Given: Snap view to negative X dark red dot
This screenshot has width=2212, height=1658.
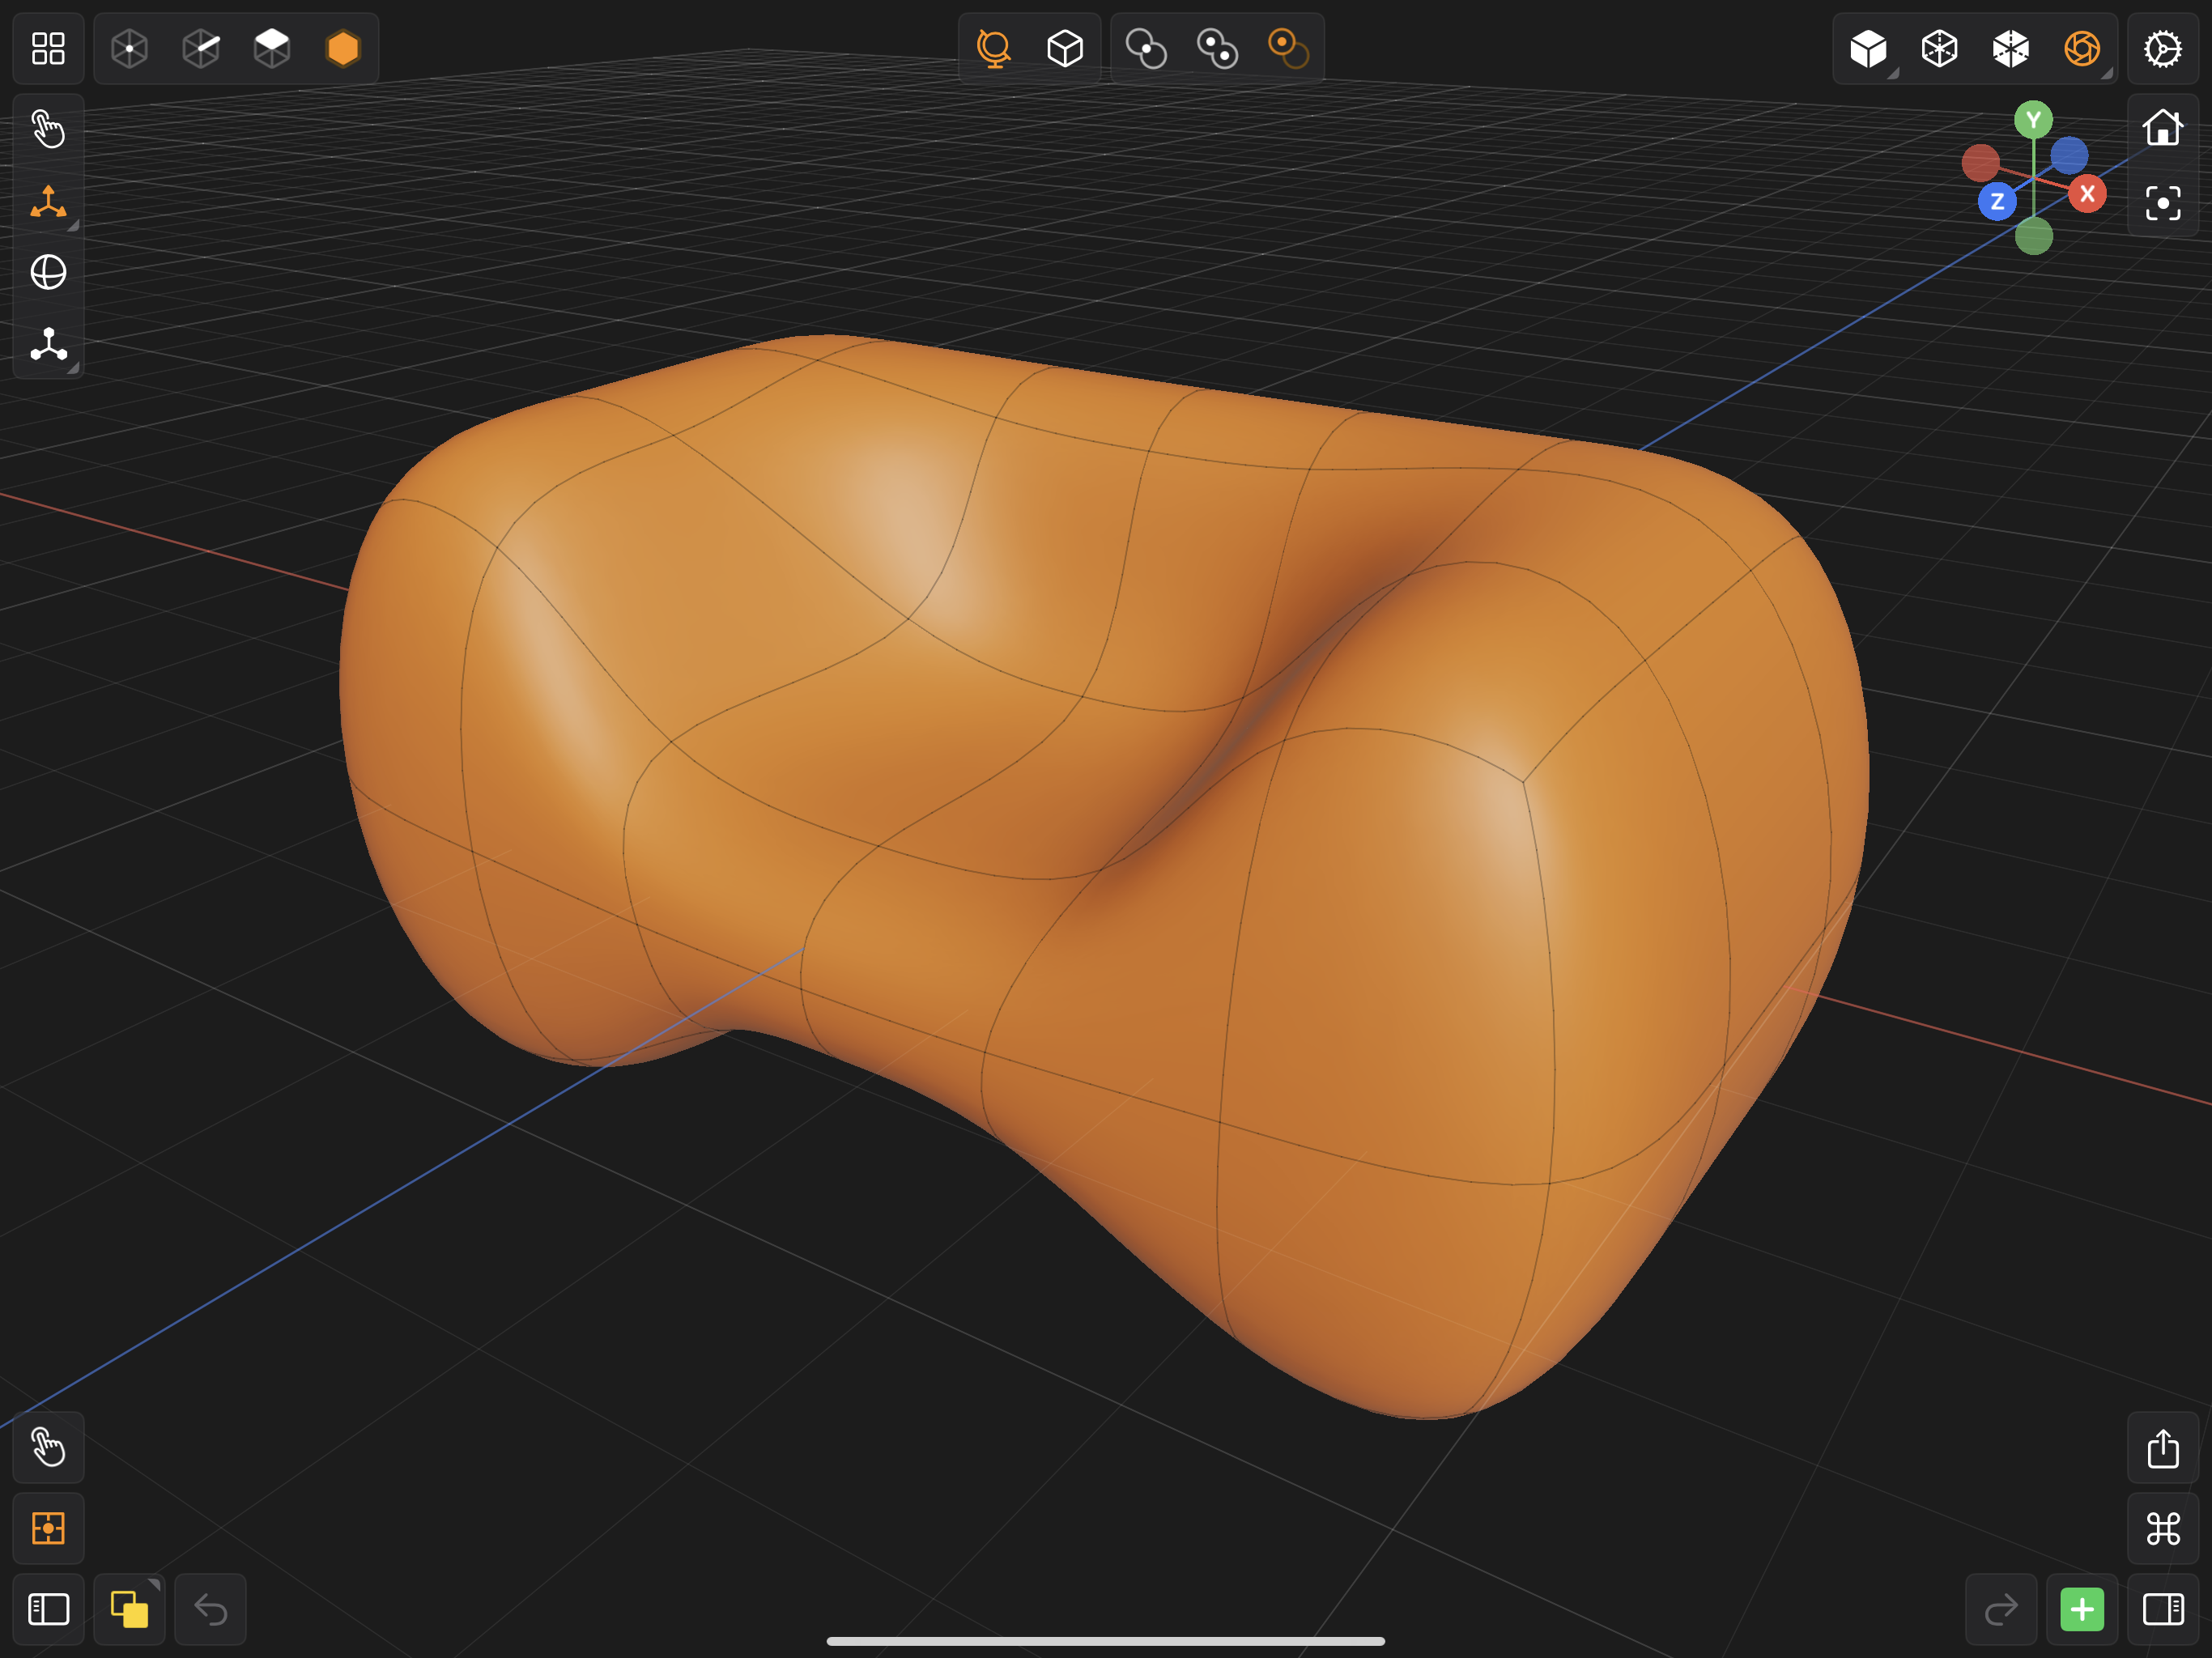Looking at the screenshot, I should click(1980, 162).
